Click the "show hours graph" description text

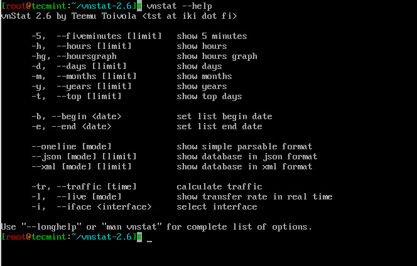(x=217, y=56)
